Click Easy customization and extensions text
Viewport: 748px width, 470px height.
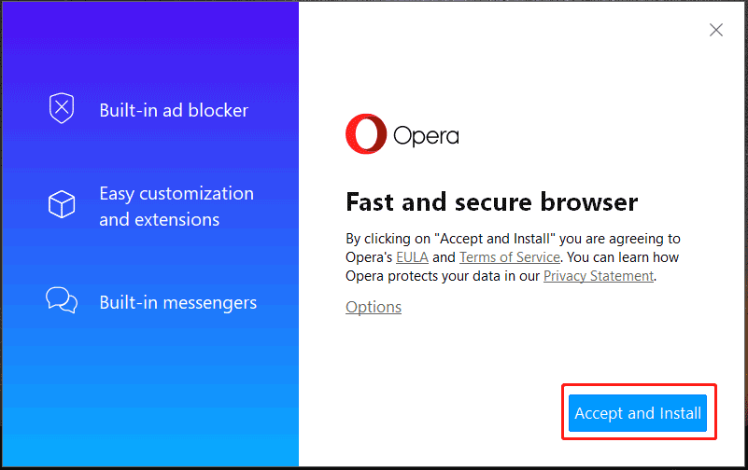[x=176, y=207]
